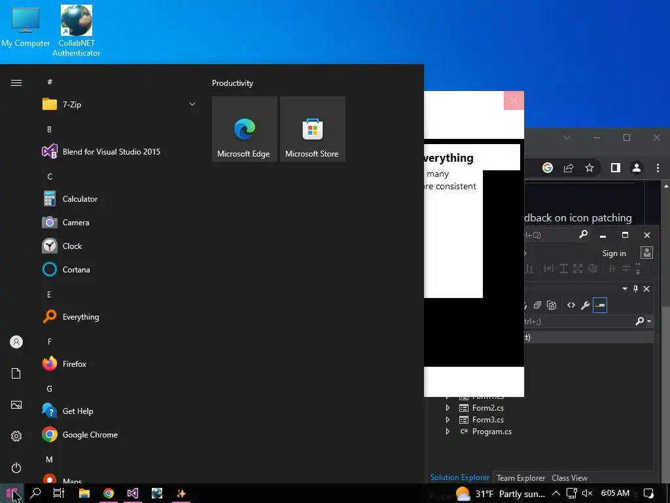Click the View Code icon in Solution Explorer
The image size is (670, 503).
[x=571, y=305]
